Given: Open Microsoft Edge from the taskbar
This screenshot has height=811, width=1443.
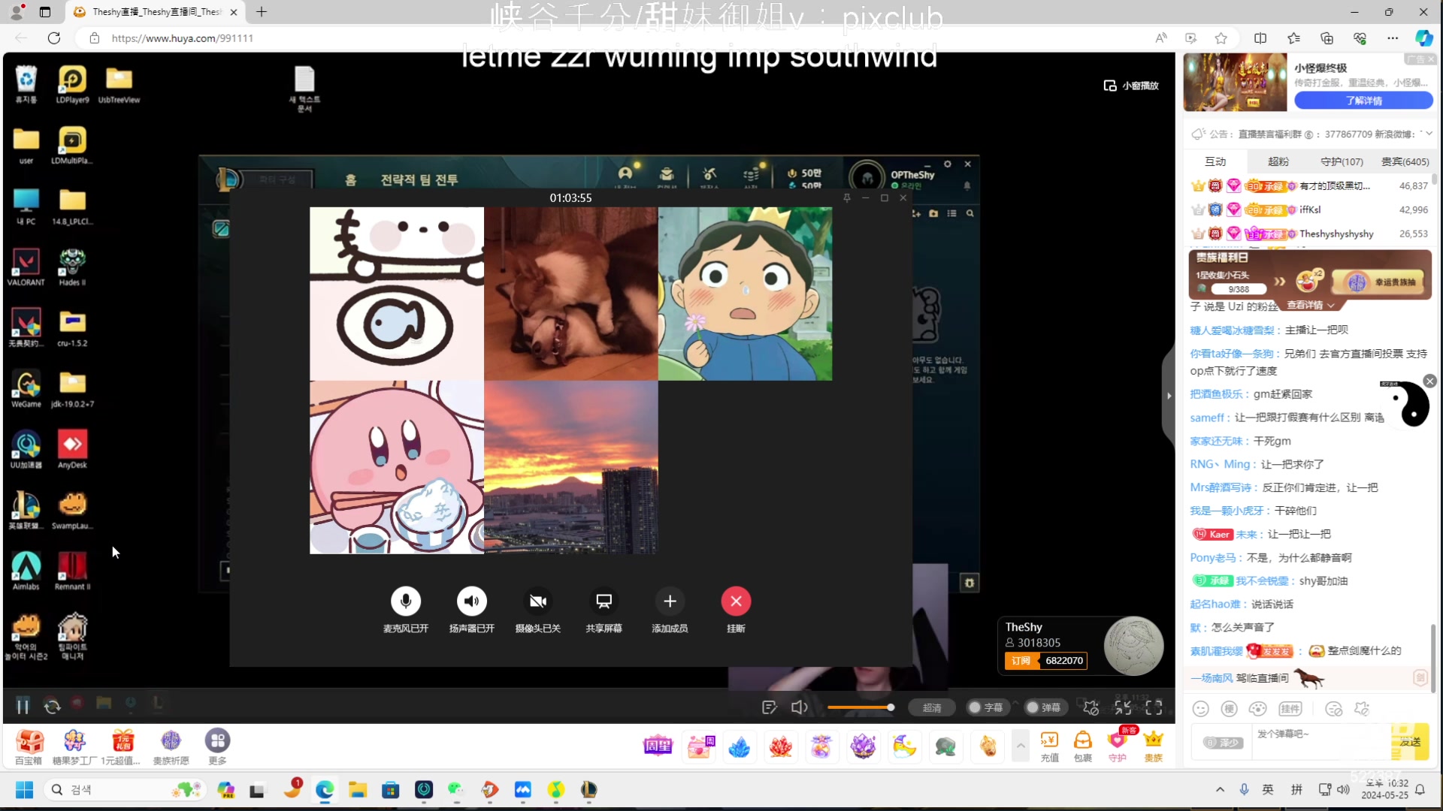Looking at the screenshot, I should (325, 790).
